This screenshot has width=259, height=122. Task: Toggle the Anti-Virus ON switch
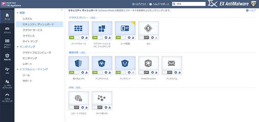click(98, 72)
